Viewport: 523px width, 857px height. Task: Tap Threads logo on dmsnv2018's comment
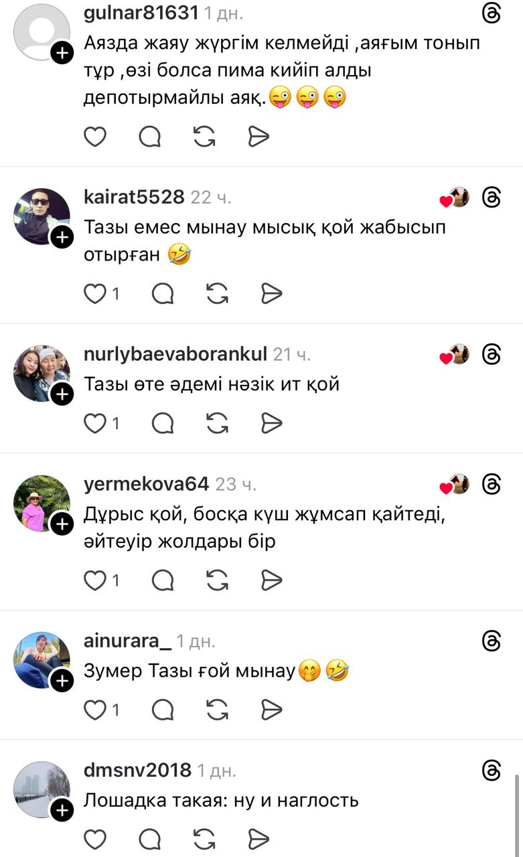(492, 771)
